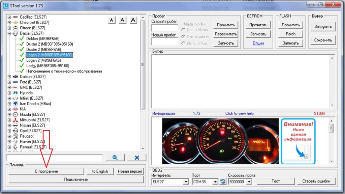Select Logan 2 (MB96F6A6) entry
Viewport: 345px width, 194px height.
(x=43, y=60)
